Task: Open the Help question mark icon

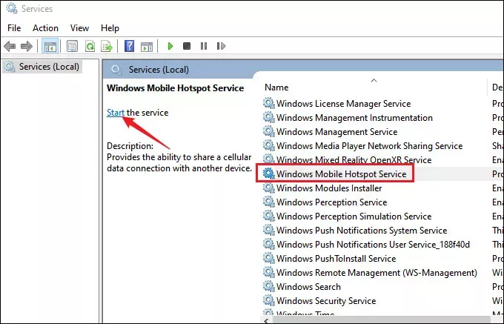Action: [129, 46]
